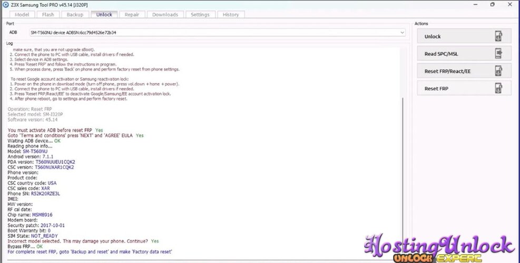
Task: Open the Downloads tab
Action: coord(165,15)
